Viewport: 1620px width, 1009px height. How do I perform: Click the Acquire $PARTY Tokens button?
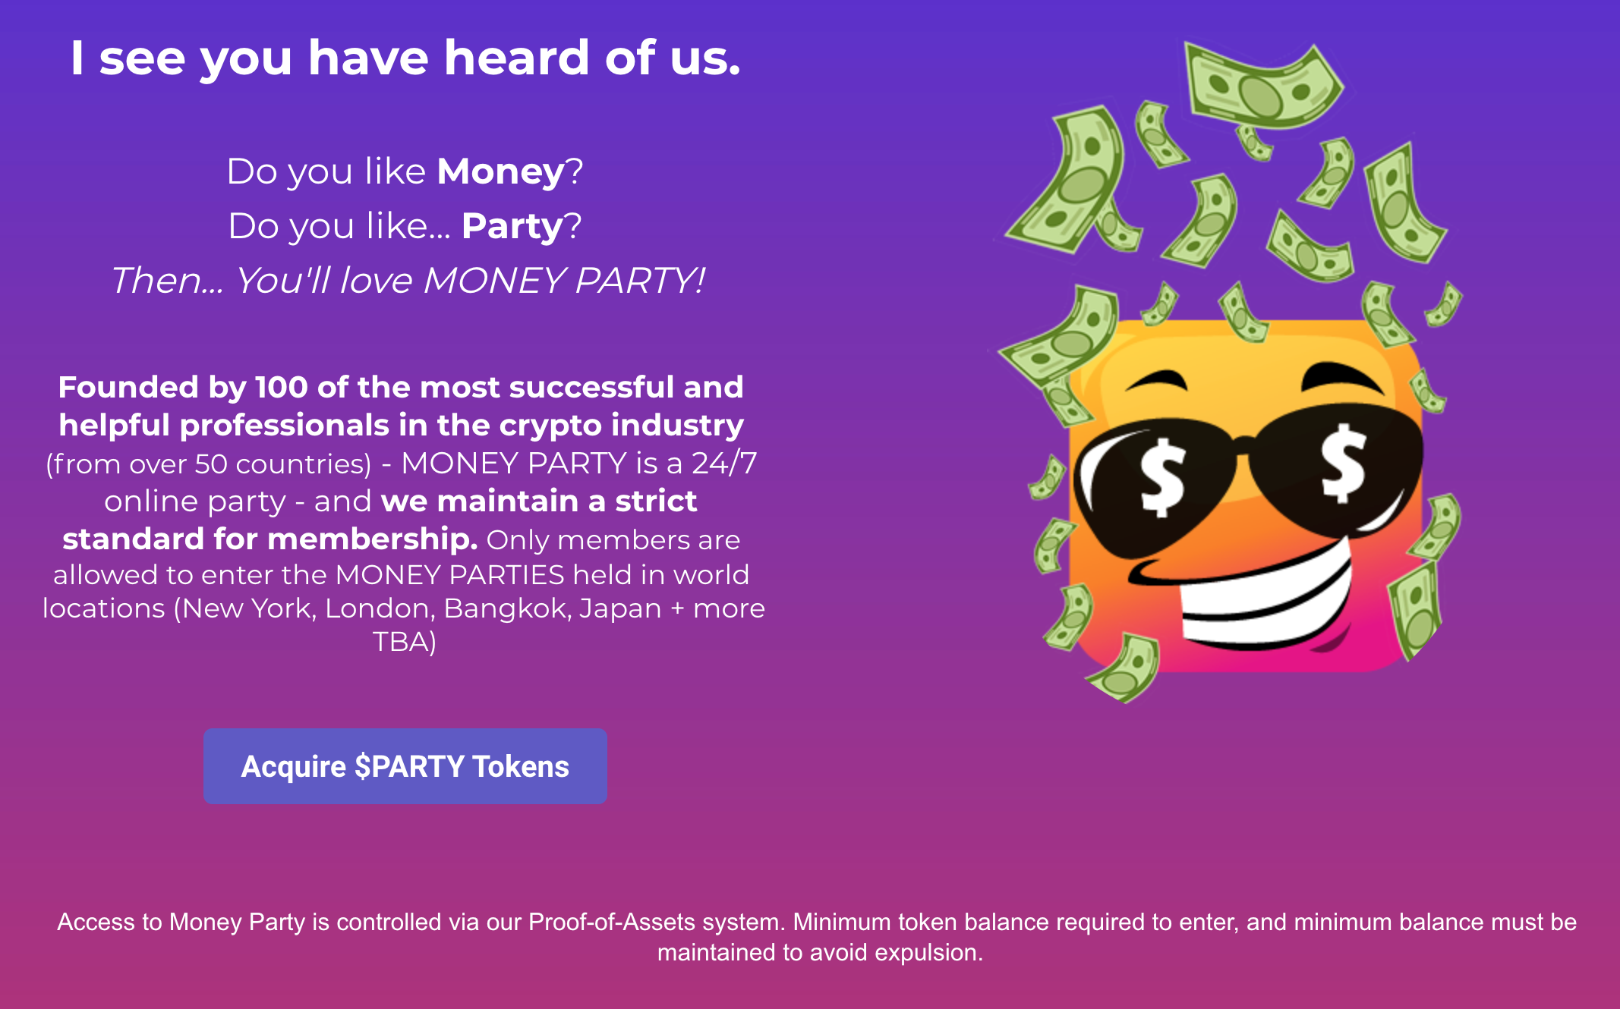(x=405, y=766)
